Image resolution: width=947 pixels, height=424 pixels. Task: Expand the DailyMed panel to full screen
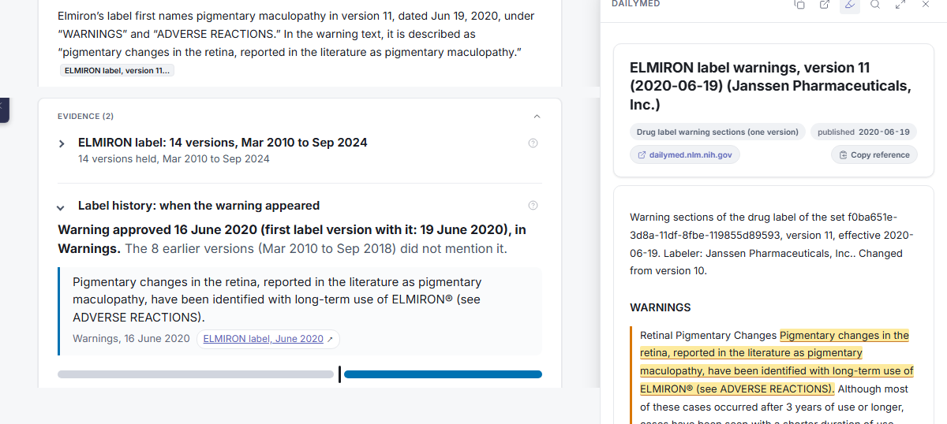(x=900, y=5)
